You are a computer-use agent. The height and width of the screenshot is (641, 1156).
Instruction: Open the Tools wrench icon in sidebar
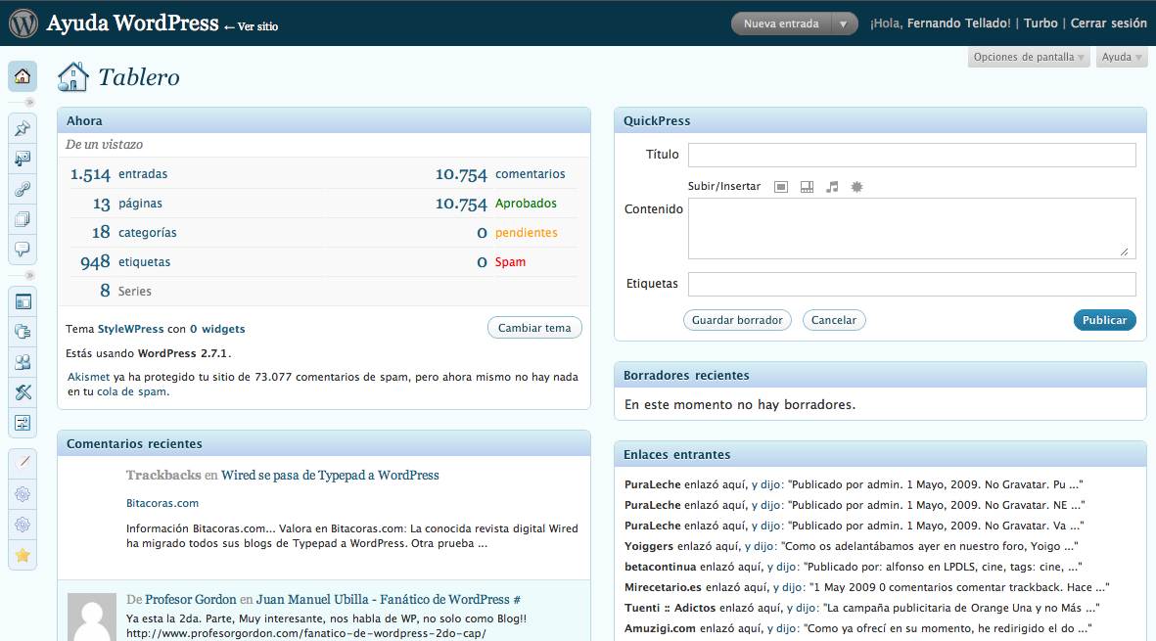click(x=23, y=392)
